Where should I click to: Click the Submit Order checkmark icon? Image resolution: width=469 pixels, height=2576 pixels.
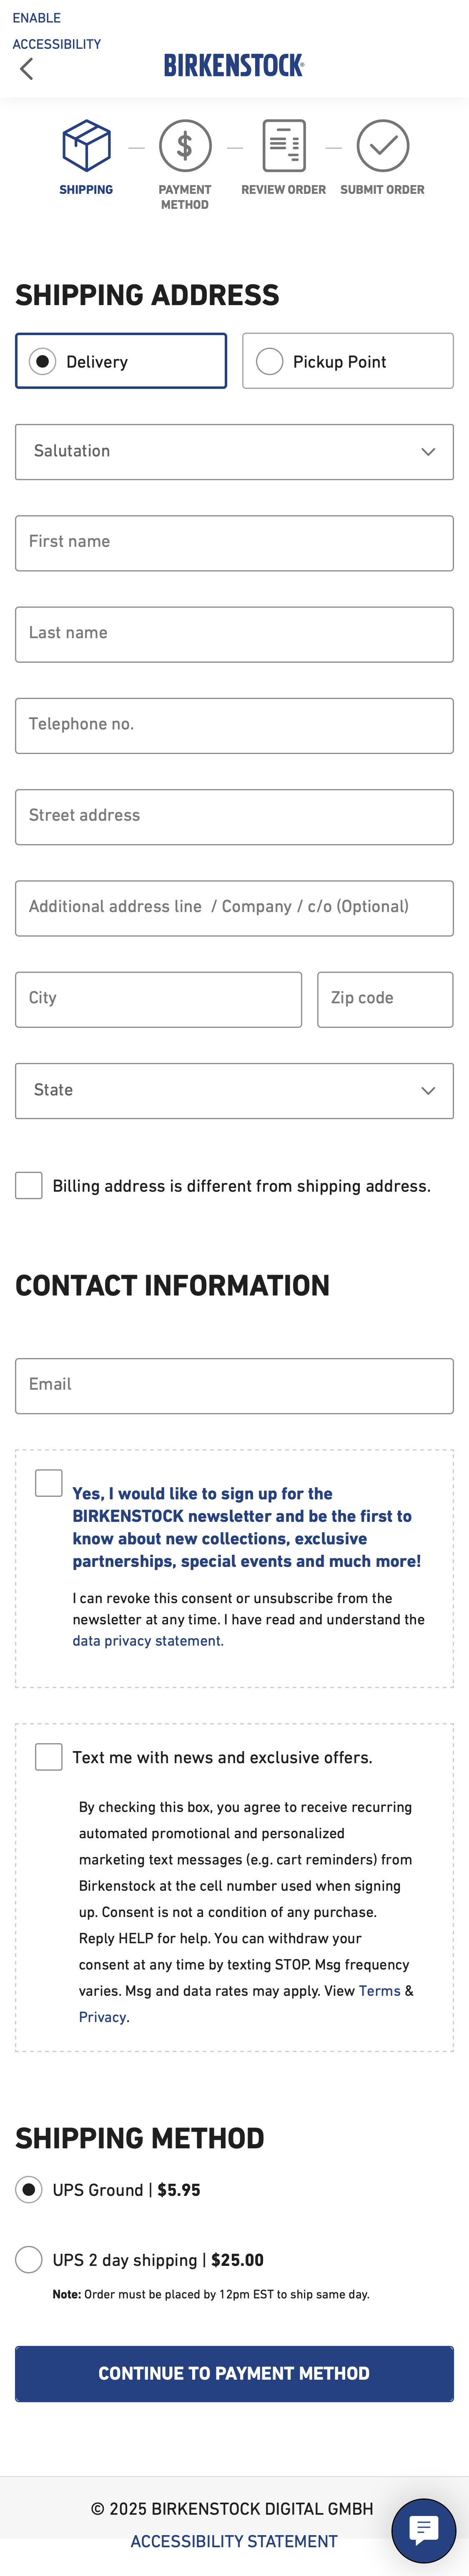click(381, 146)
